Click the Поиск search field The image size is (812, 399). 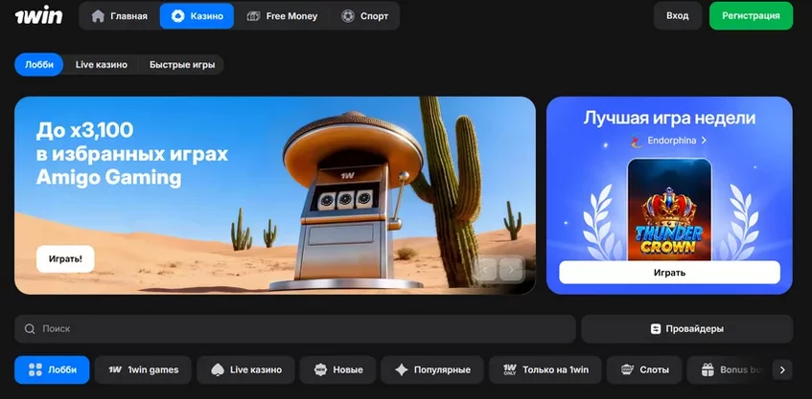294,329
